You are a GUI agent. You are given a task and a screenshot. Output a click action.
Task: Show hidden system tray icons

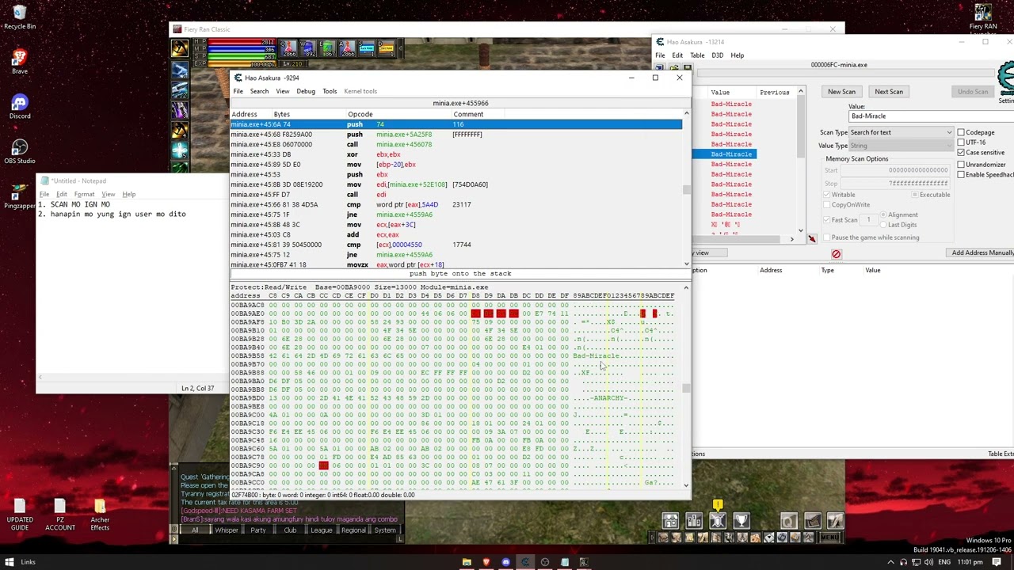(x=891, y=562)
